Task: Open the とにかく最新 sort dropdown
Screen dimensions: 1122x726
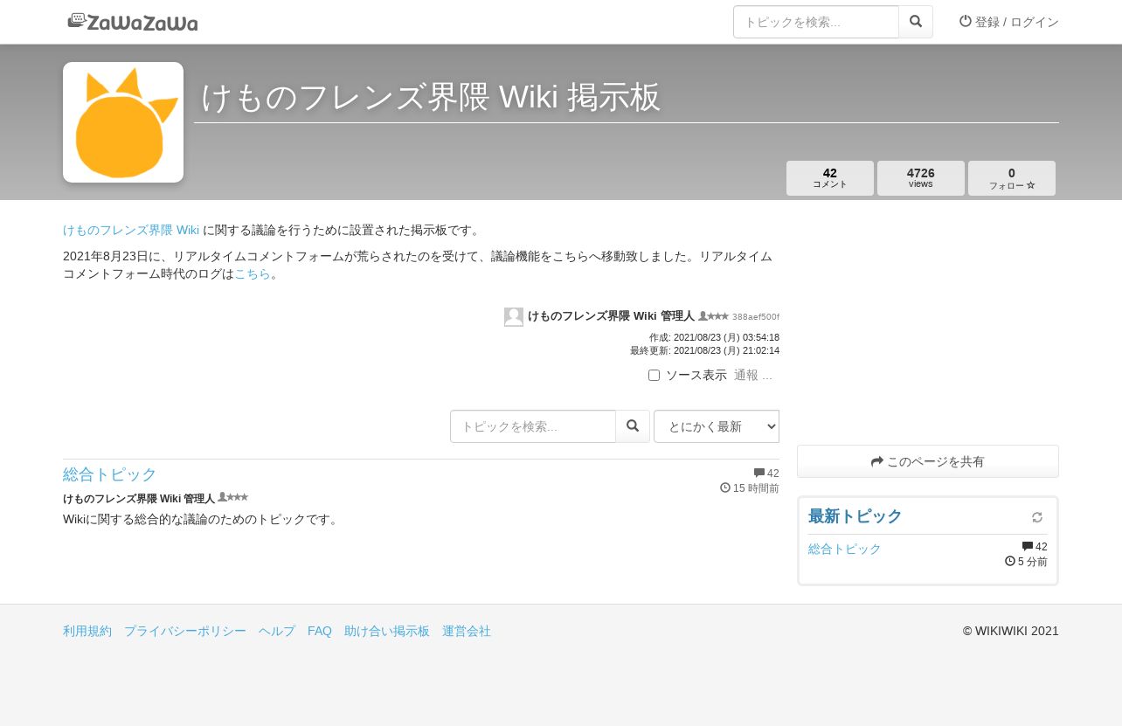Action: click(x=717, y=426)
